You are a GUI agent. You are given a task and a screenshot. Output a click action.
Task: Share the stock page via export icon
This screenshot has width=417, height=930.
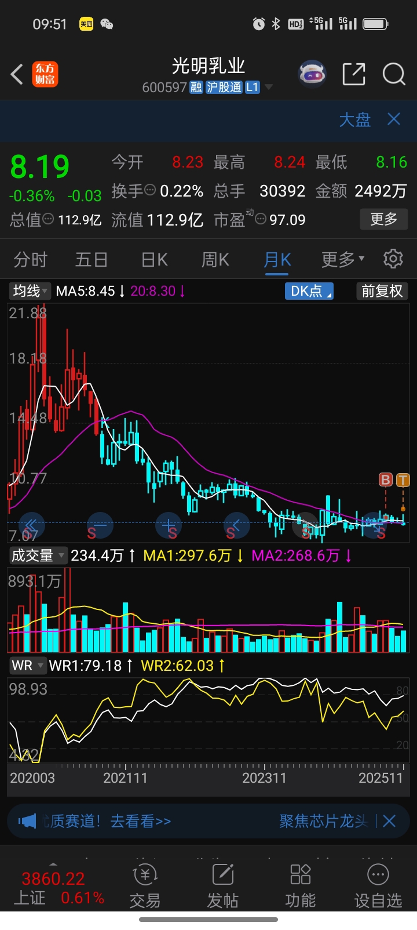pos(354,74)
